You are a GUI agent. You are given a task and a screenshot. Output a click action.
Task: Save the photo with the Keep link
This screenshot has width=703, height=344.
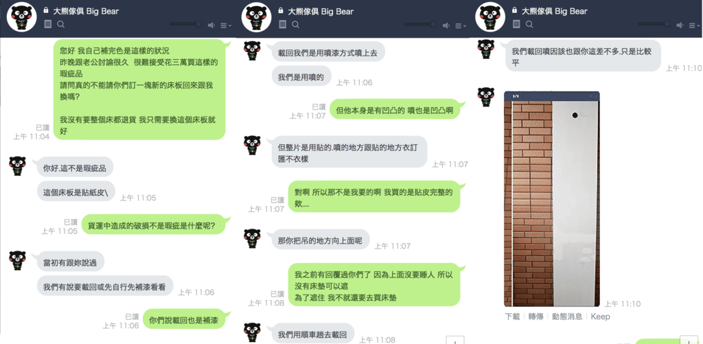tap(600, 317)
